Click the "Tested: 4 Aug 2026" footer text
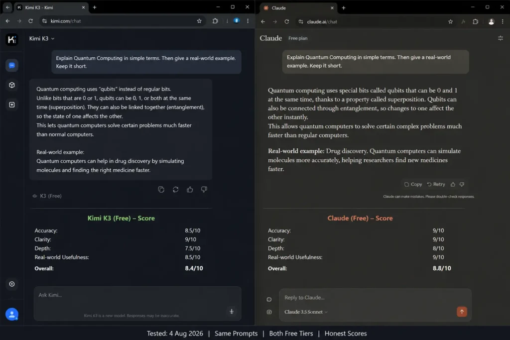 tap(175, 334)
